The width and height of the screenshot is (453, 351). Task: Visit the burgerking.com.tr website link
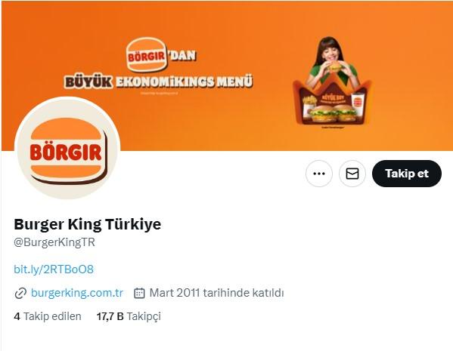[77, 293]
